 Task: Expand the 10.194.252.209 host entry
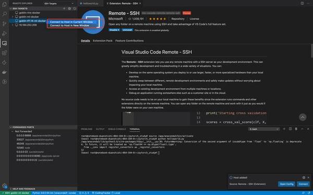pyautogui.click(x=13, y=25)
